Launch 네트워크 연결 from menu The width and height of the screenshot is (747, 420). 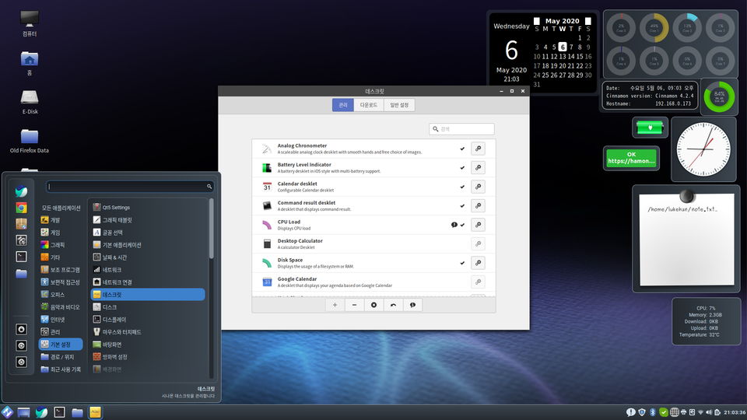[148, 282]
